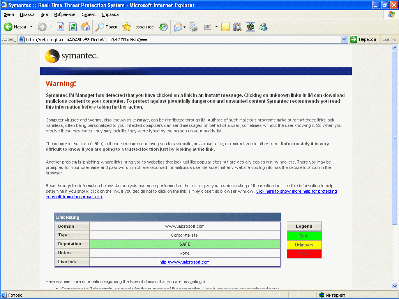This screenshot has width=399, height=299.
Task: Minimize the Internet Explorer window
Action: tap(376, 5)
